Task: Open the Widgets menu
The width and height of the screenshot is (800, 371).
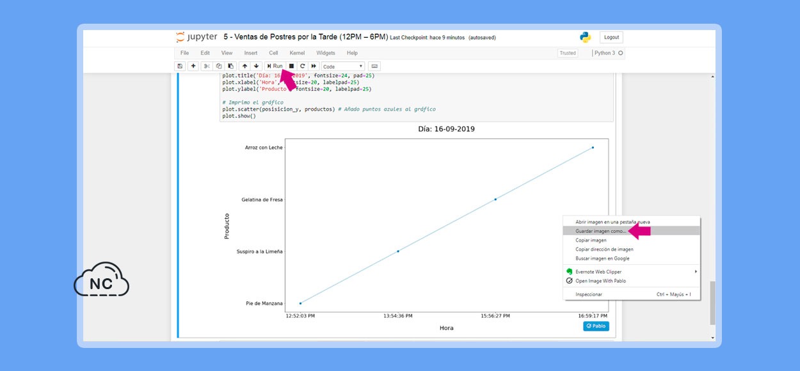Action: tap(326, 53)
